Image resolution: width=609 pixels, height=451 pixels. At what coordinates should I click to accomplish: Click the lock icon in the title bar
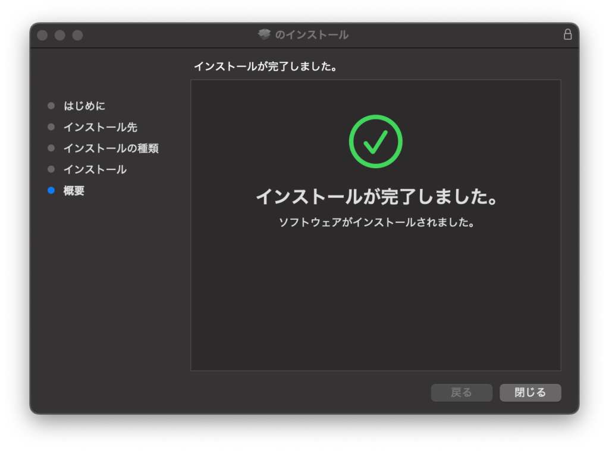[567, 34]
